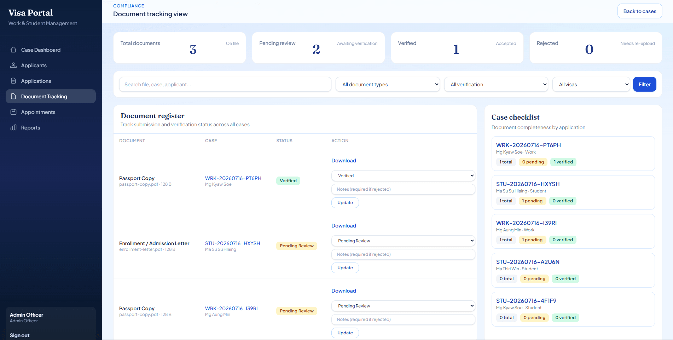Image resolution: width=673 pixels, height=340 pixels.
Task: Click the Case Dashboard home icon
Action: [13, 50]
